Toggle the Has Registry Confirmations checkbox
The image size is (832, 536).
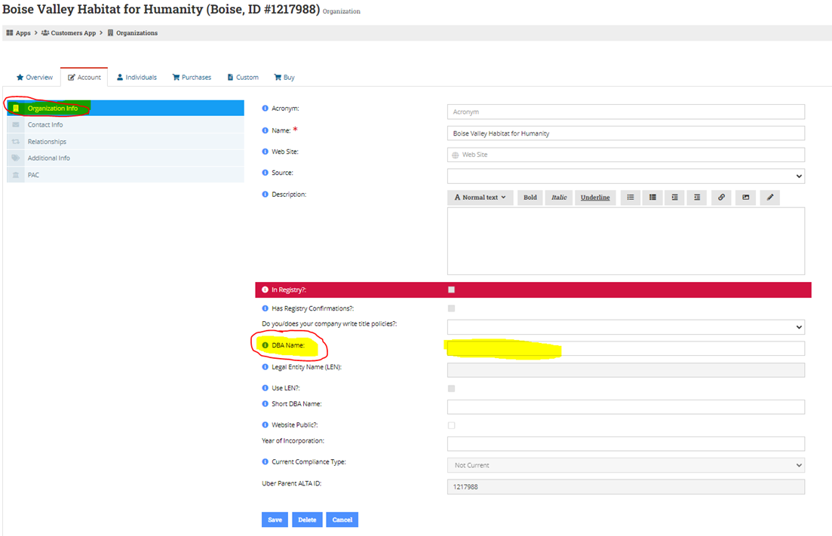click(452, 308)
